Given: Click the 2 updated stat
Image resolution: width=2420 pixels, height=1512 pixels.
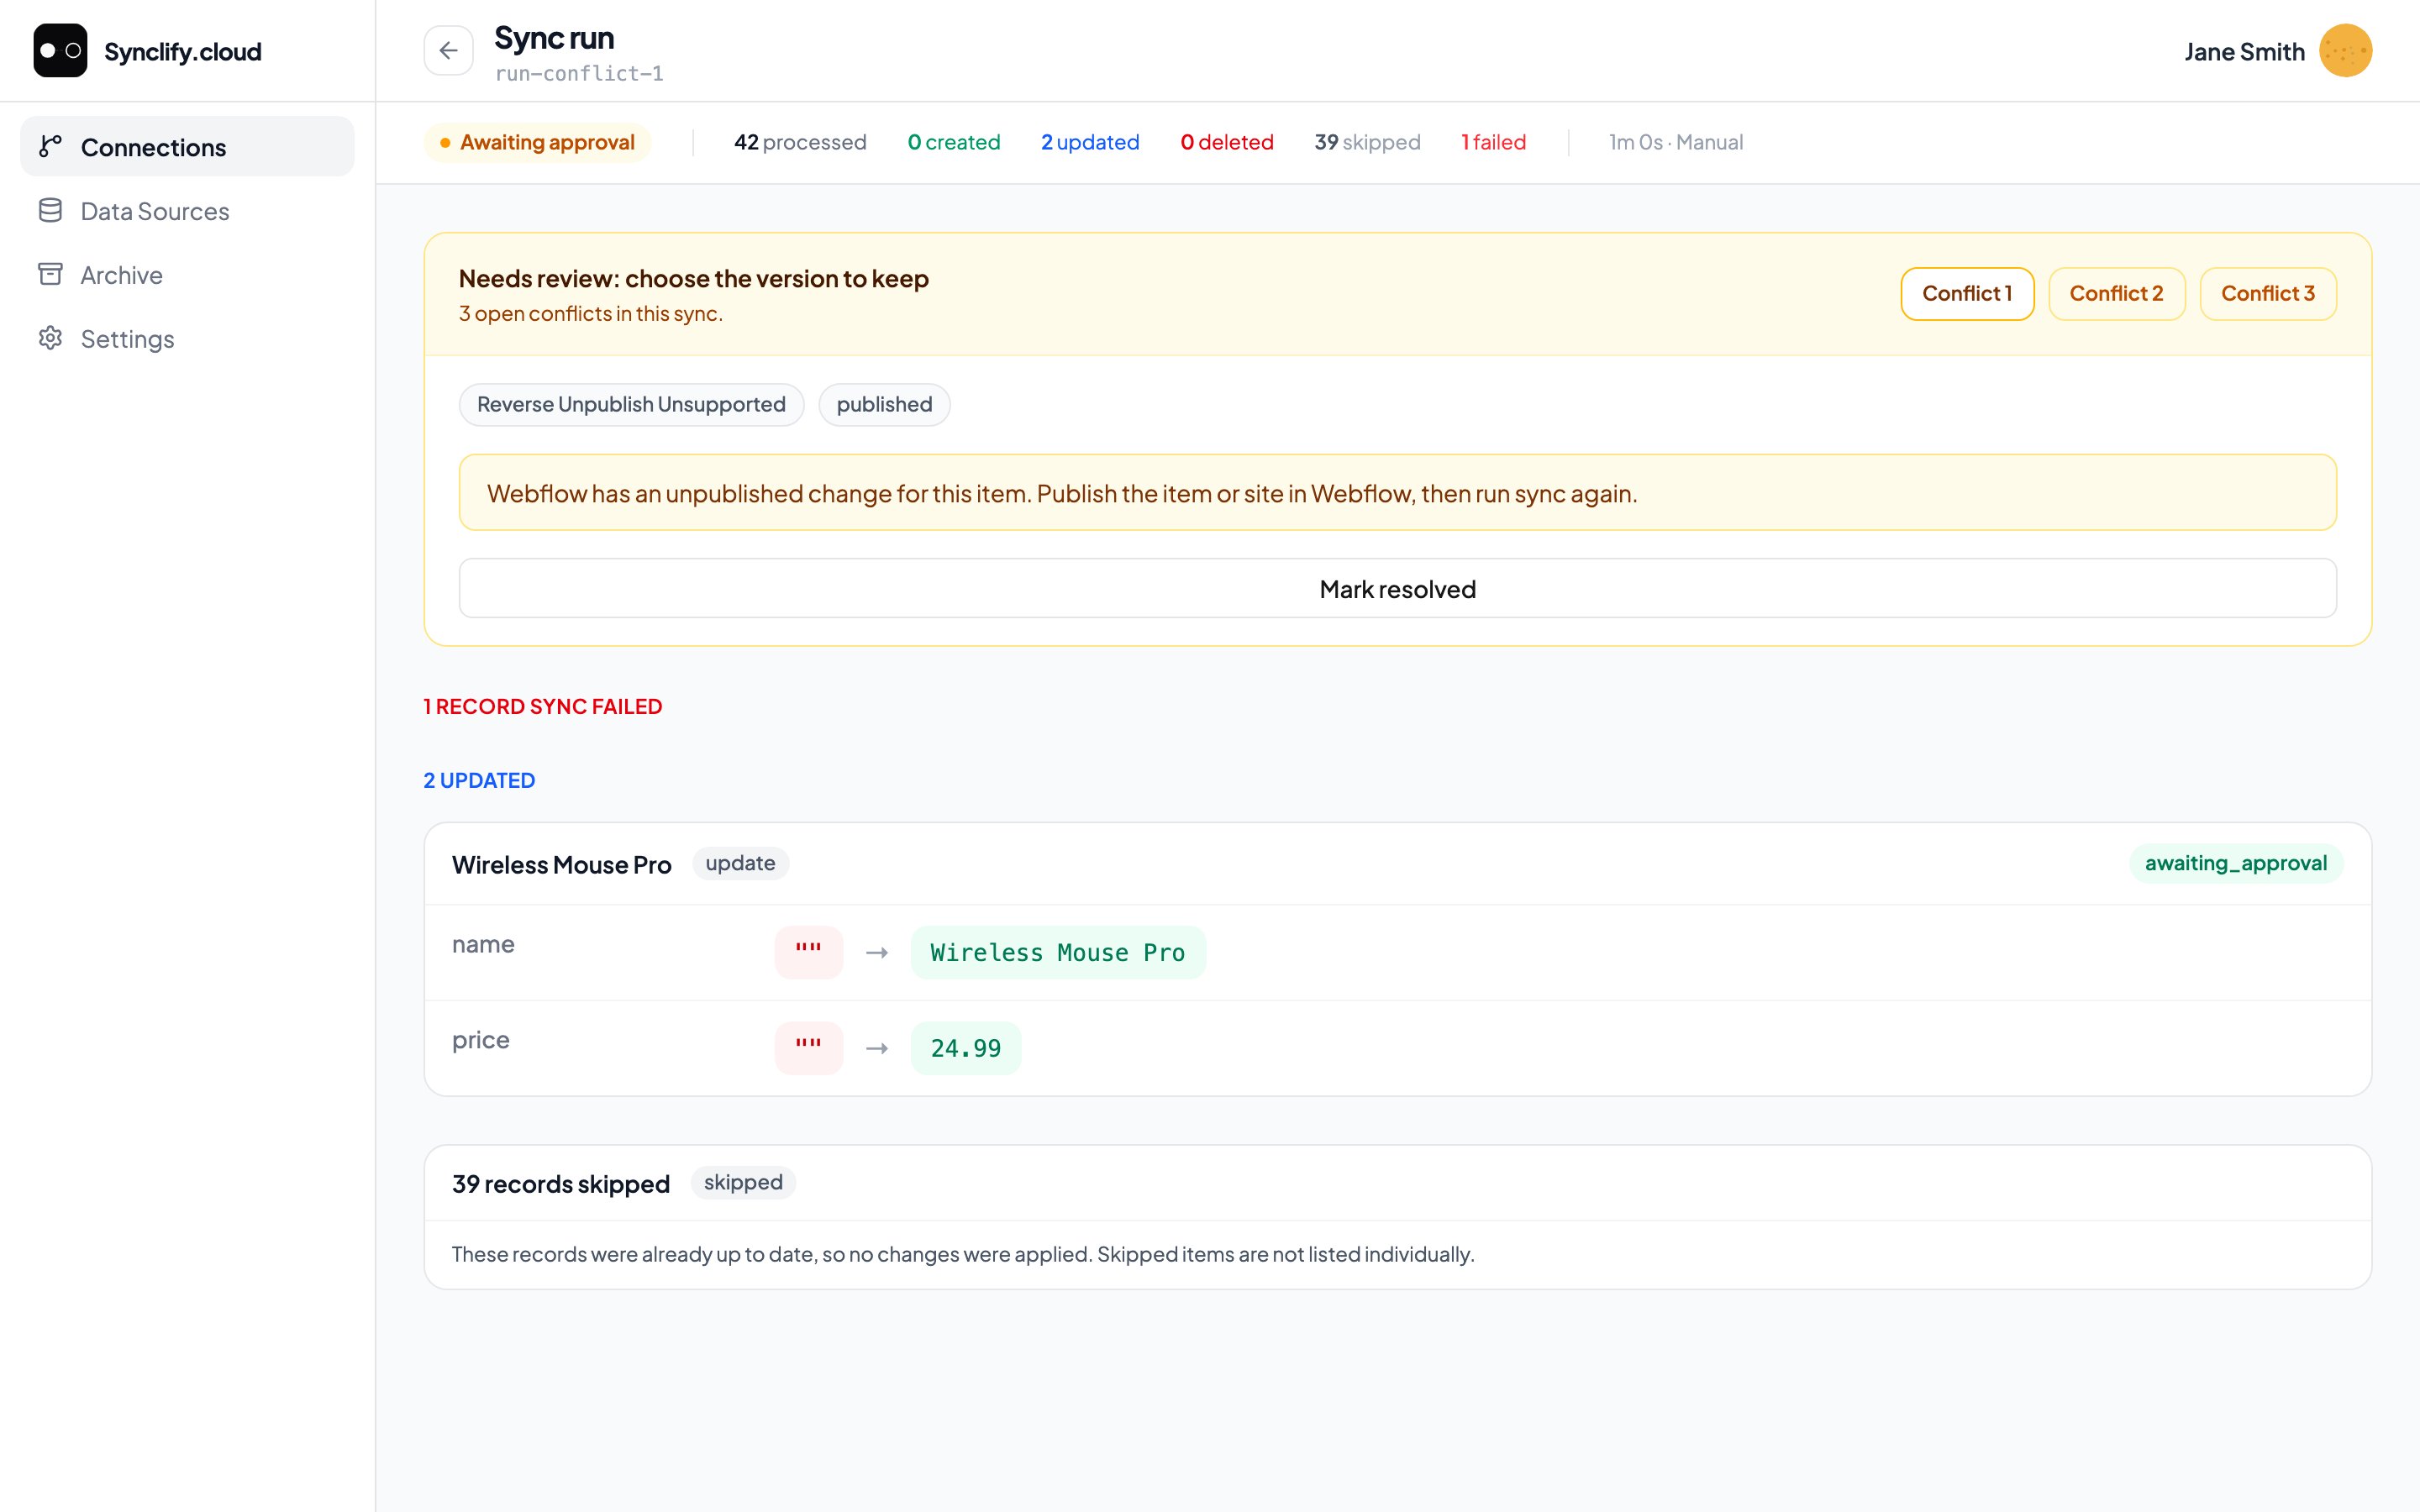Looking at the screenshot, I should point(1090,143).
